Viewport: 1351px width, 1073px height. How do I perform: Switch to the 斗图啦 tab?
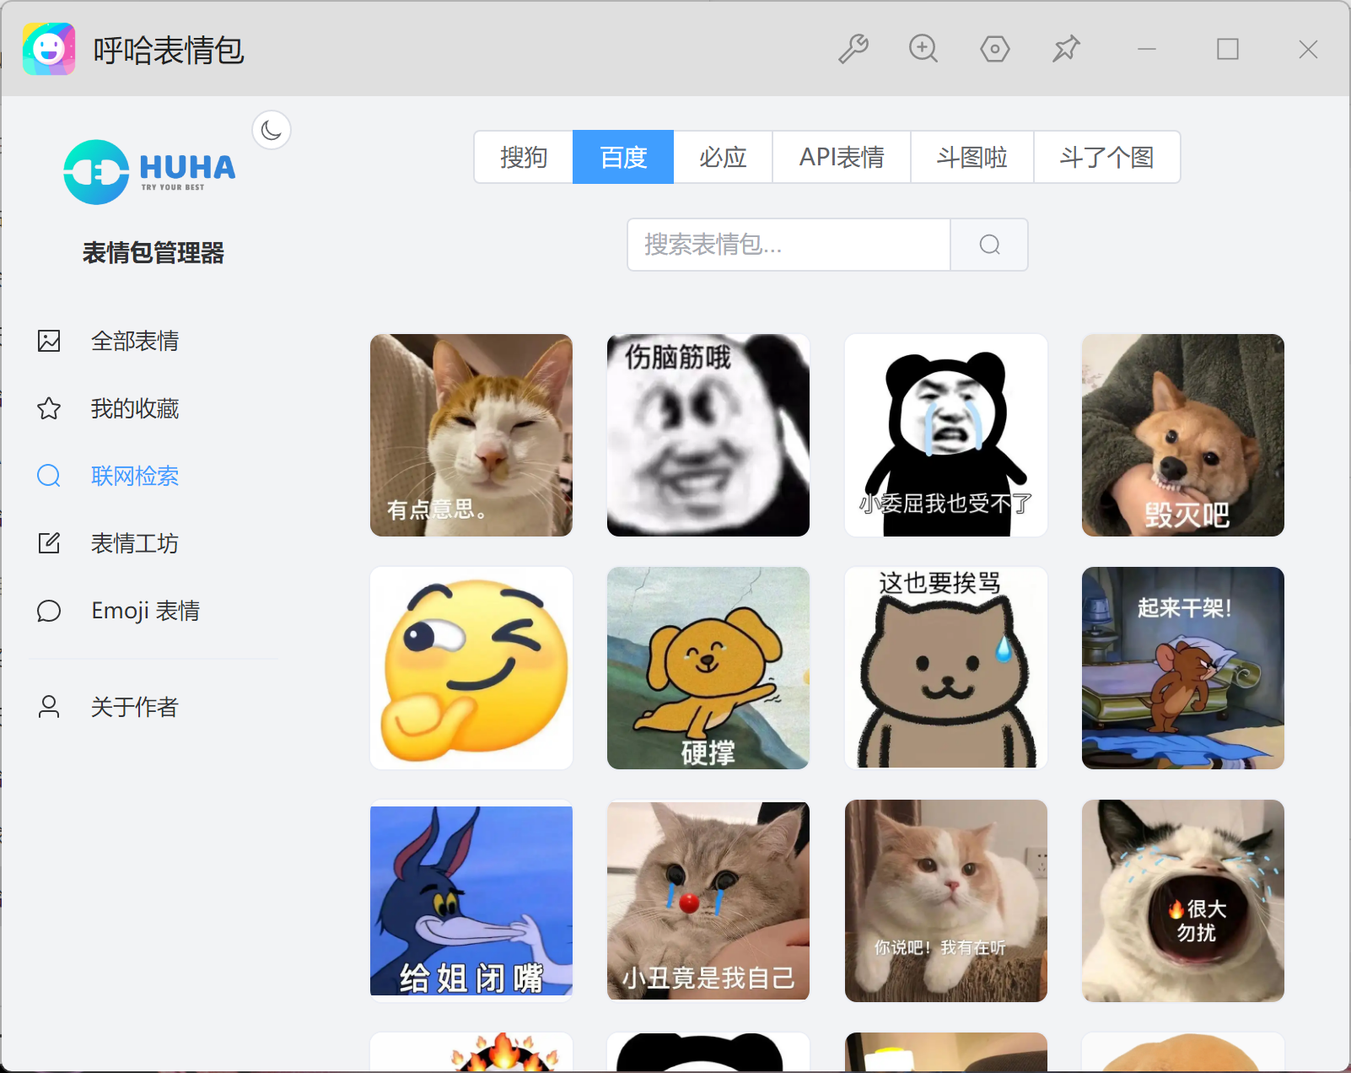[x=972, y=157]
